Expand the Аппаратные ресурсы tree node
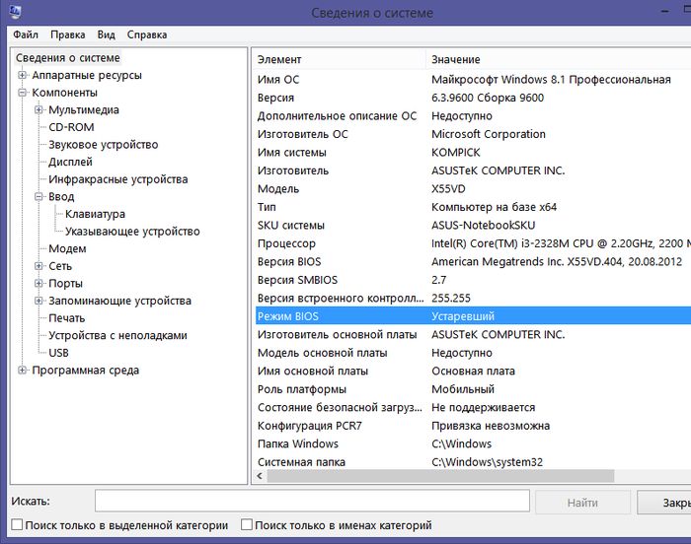This screenshot has height=544, width=691. 23,76
